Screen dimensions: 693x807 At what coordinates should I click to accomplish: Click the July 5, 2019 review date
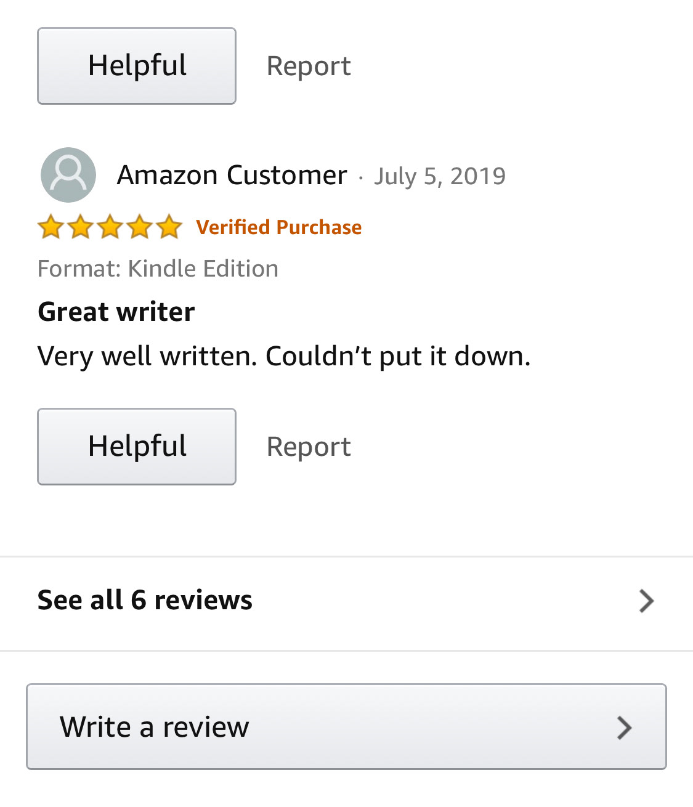[x=440, y=176]
